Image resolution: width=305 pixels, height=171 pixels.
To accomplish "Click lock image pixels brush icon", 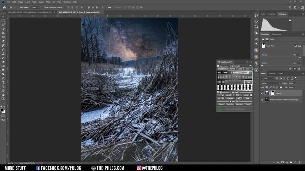I will pos(270,87).
